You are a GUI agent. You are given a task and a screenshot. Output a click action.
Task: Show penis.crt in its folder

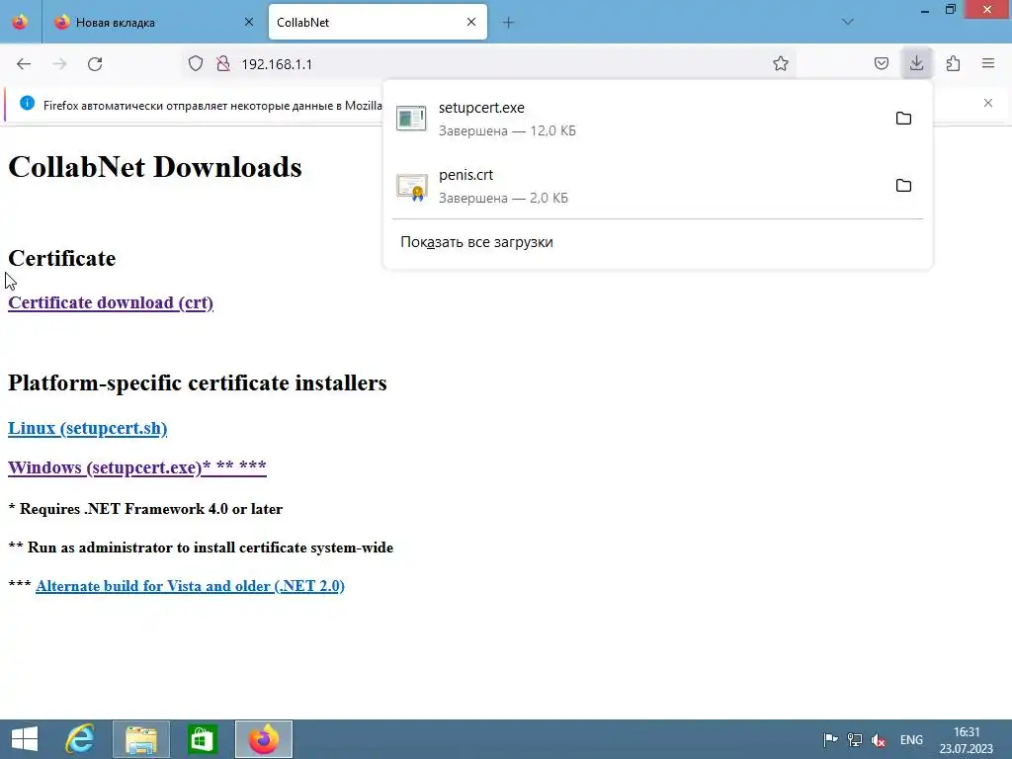903,185
